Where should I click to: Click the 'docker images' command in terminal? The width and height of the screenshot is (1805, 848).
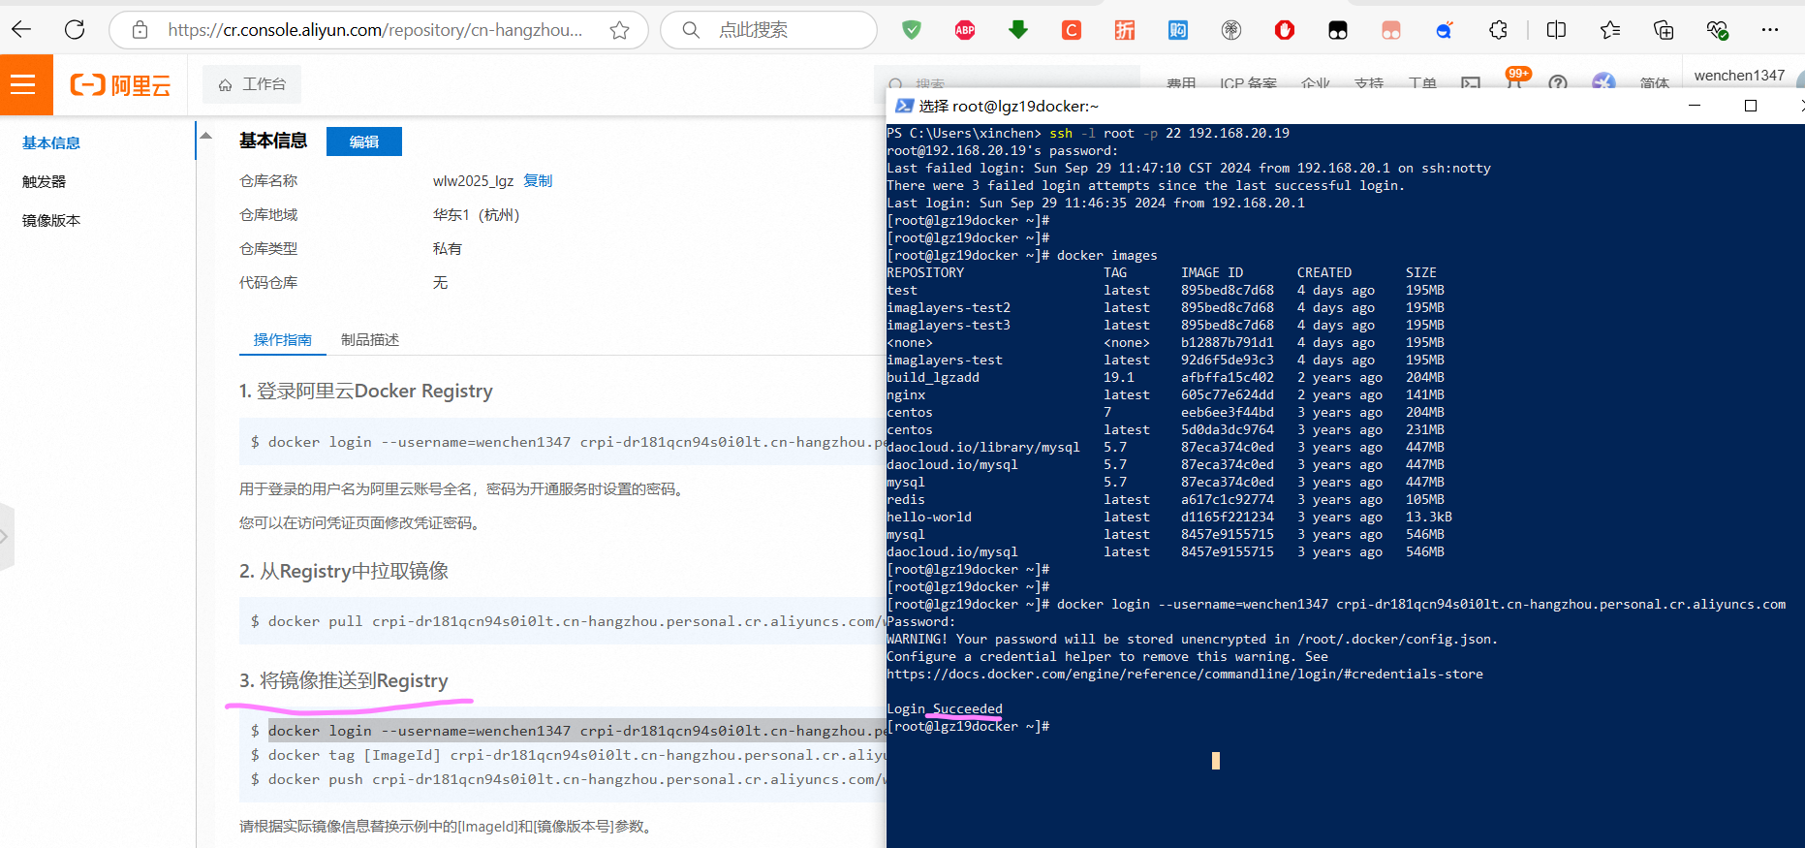tap(1107, 255)
